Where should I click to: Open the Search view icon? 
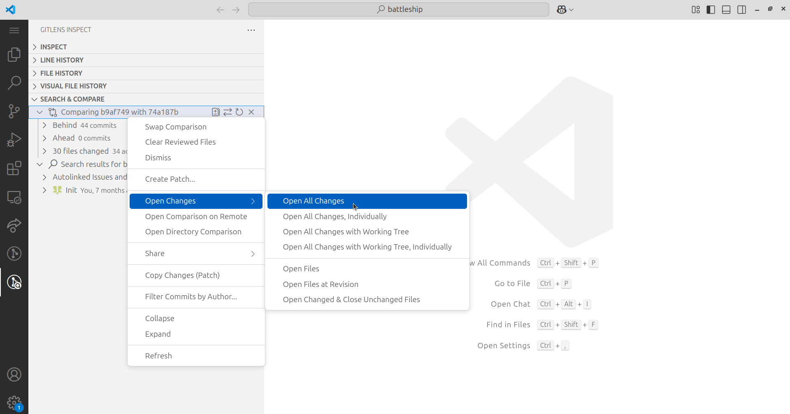[14, 83]
